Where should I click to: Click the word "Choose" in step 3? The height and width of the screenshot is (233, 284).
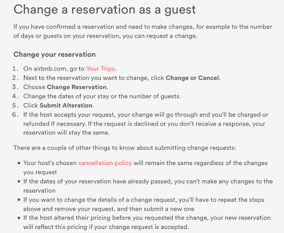(x=34, y=87)
